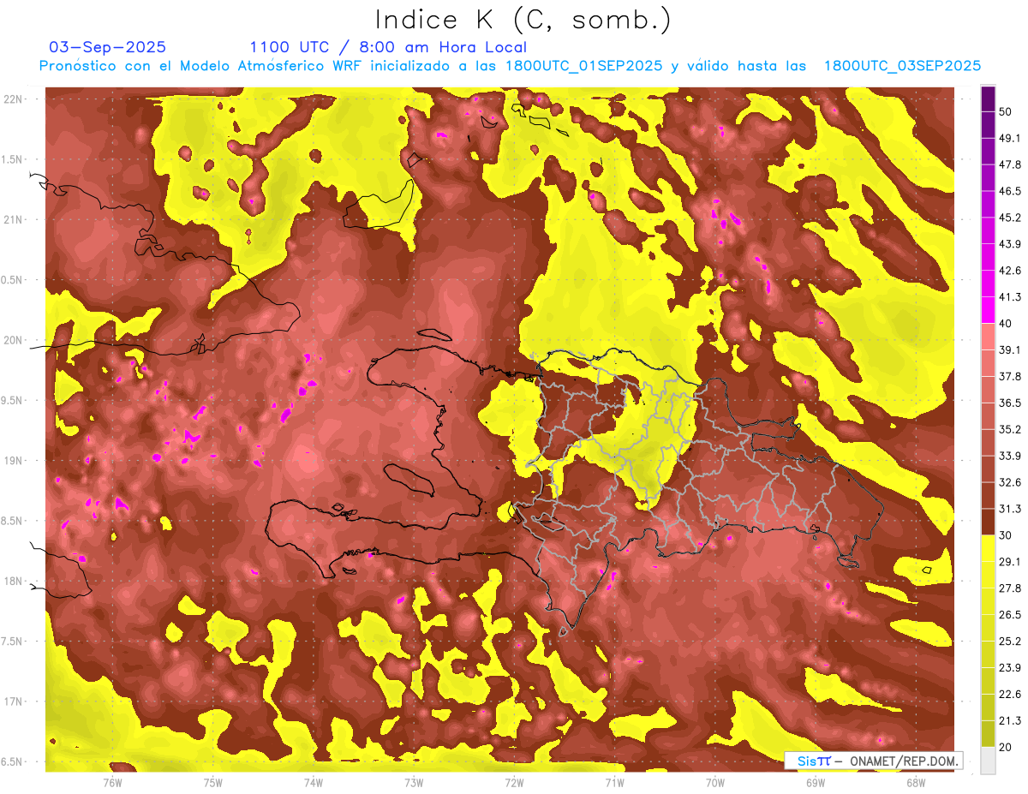The height and width of the screenshot is (794, 1028).
Task: Click the colorbar value "21.3"
Action: [x=1010, y=720]
